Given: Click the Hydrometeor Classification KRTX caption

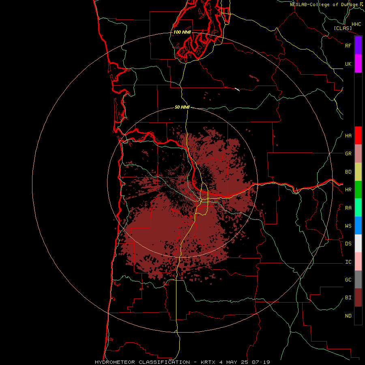Looking at the screenshot, I should (182, 362).
